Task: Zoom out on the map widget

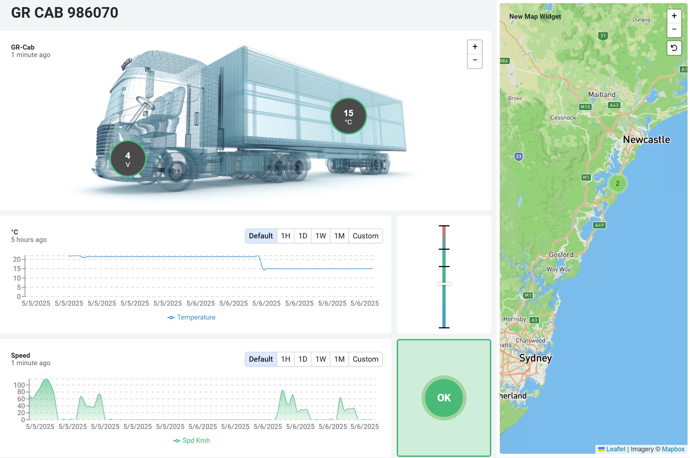Action: (x=674, y=29)
